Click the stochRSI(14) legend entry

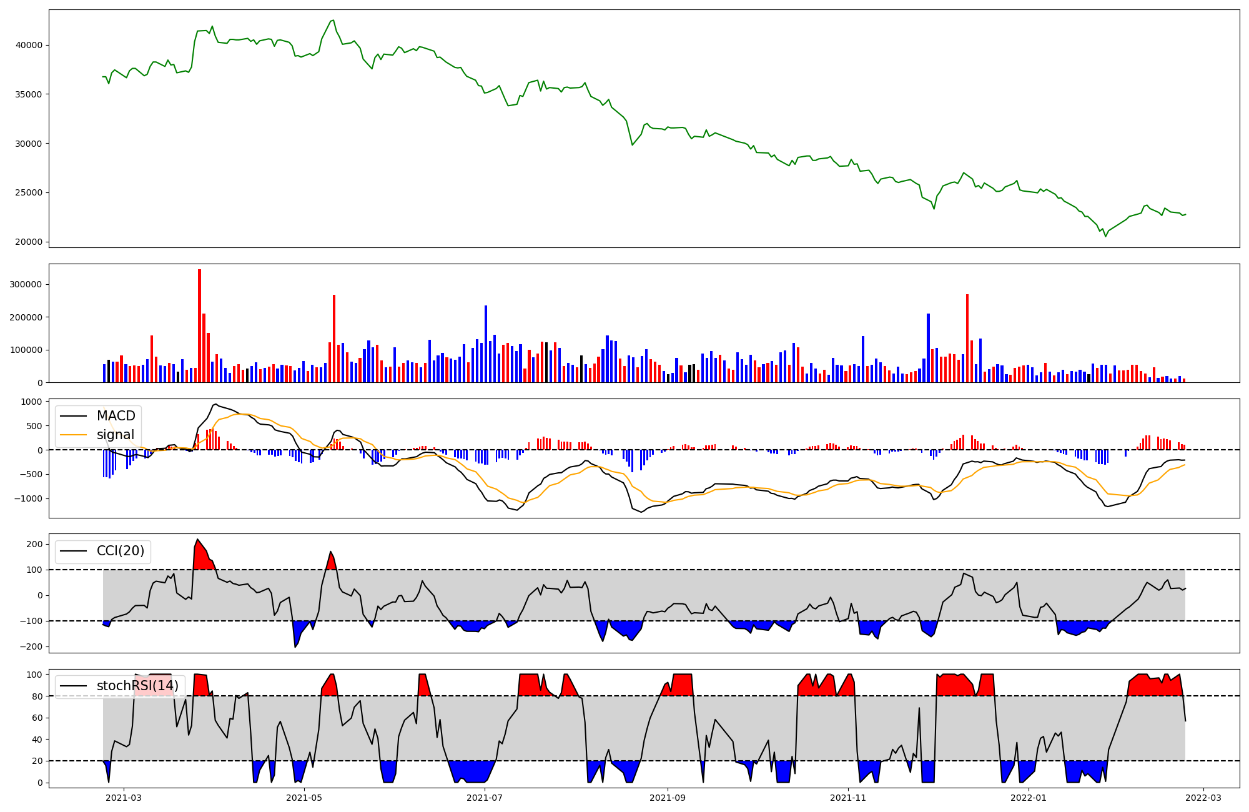[137, 686]
